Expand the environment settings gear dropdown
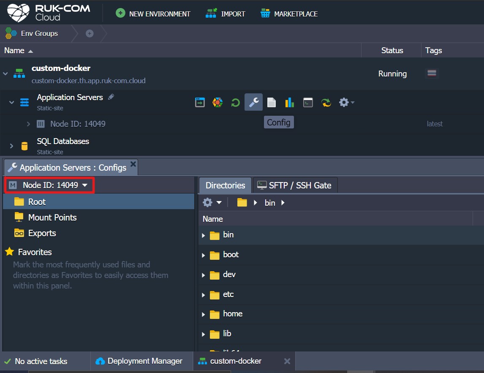The width and height of the screenshot is (484, 373). [346, 102]
